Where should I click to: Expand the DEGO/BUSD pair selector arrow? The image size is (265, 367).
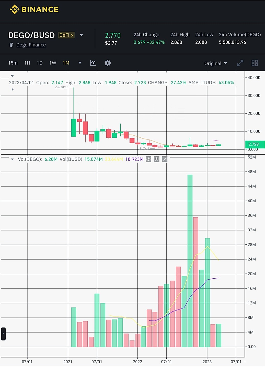point(82,35)
